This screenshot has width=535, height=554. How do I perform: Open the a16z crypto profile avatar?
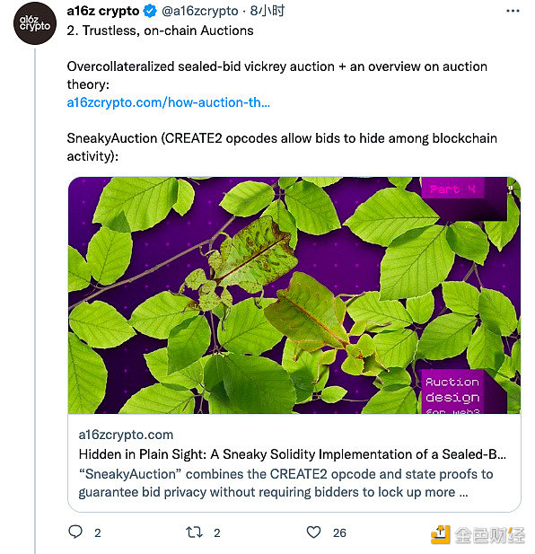click(x=35, y=23)
